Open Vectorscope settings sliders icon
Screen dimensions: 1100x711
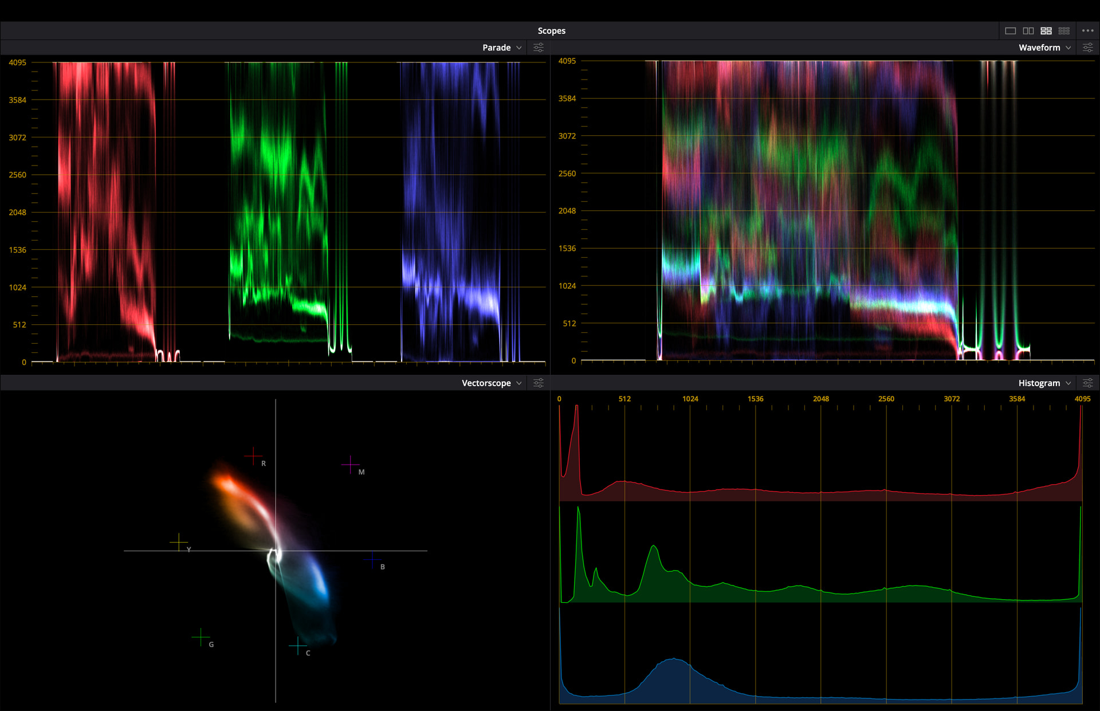pyautogui.click(x=539, y=383)
